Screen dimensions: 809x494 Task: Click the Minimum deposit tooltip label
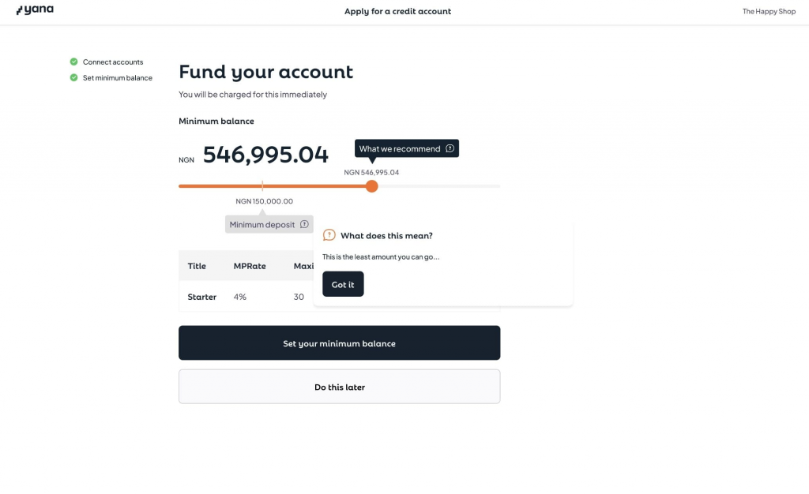point(262,225)
